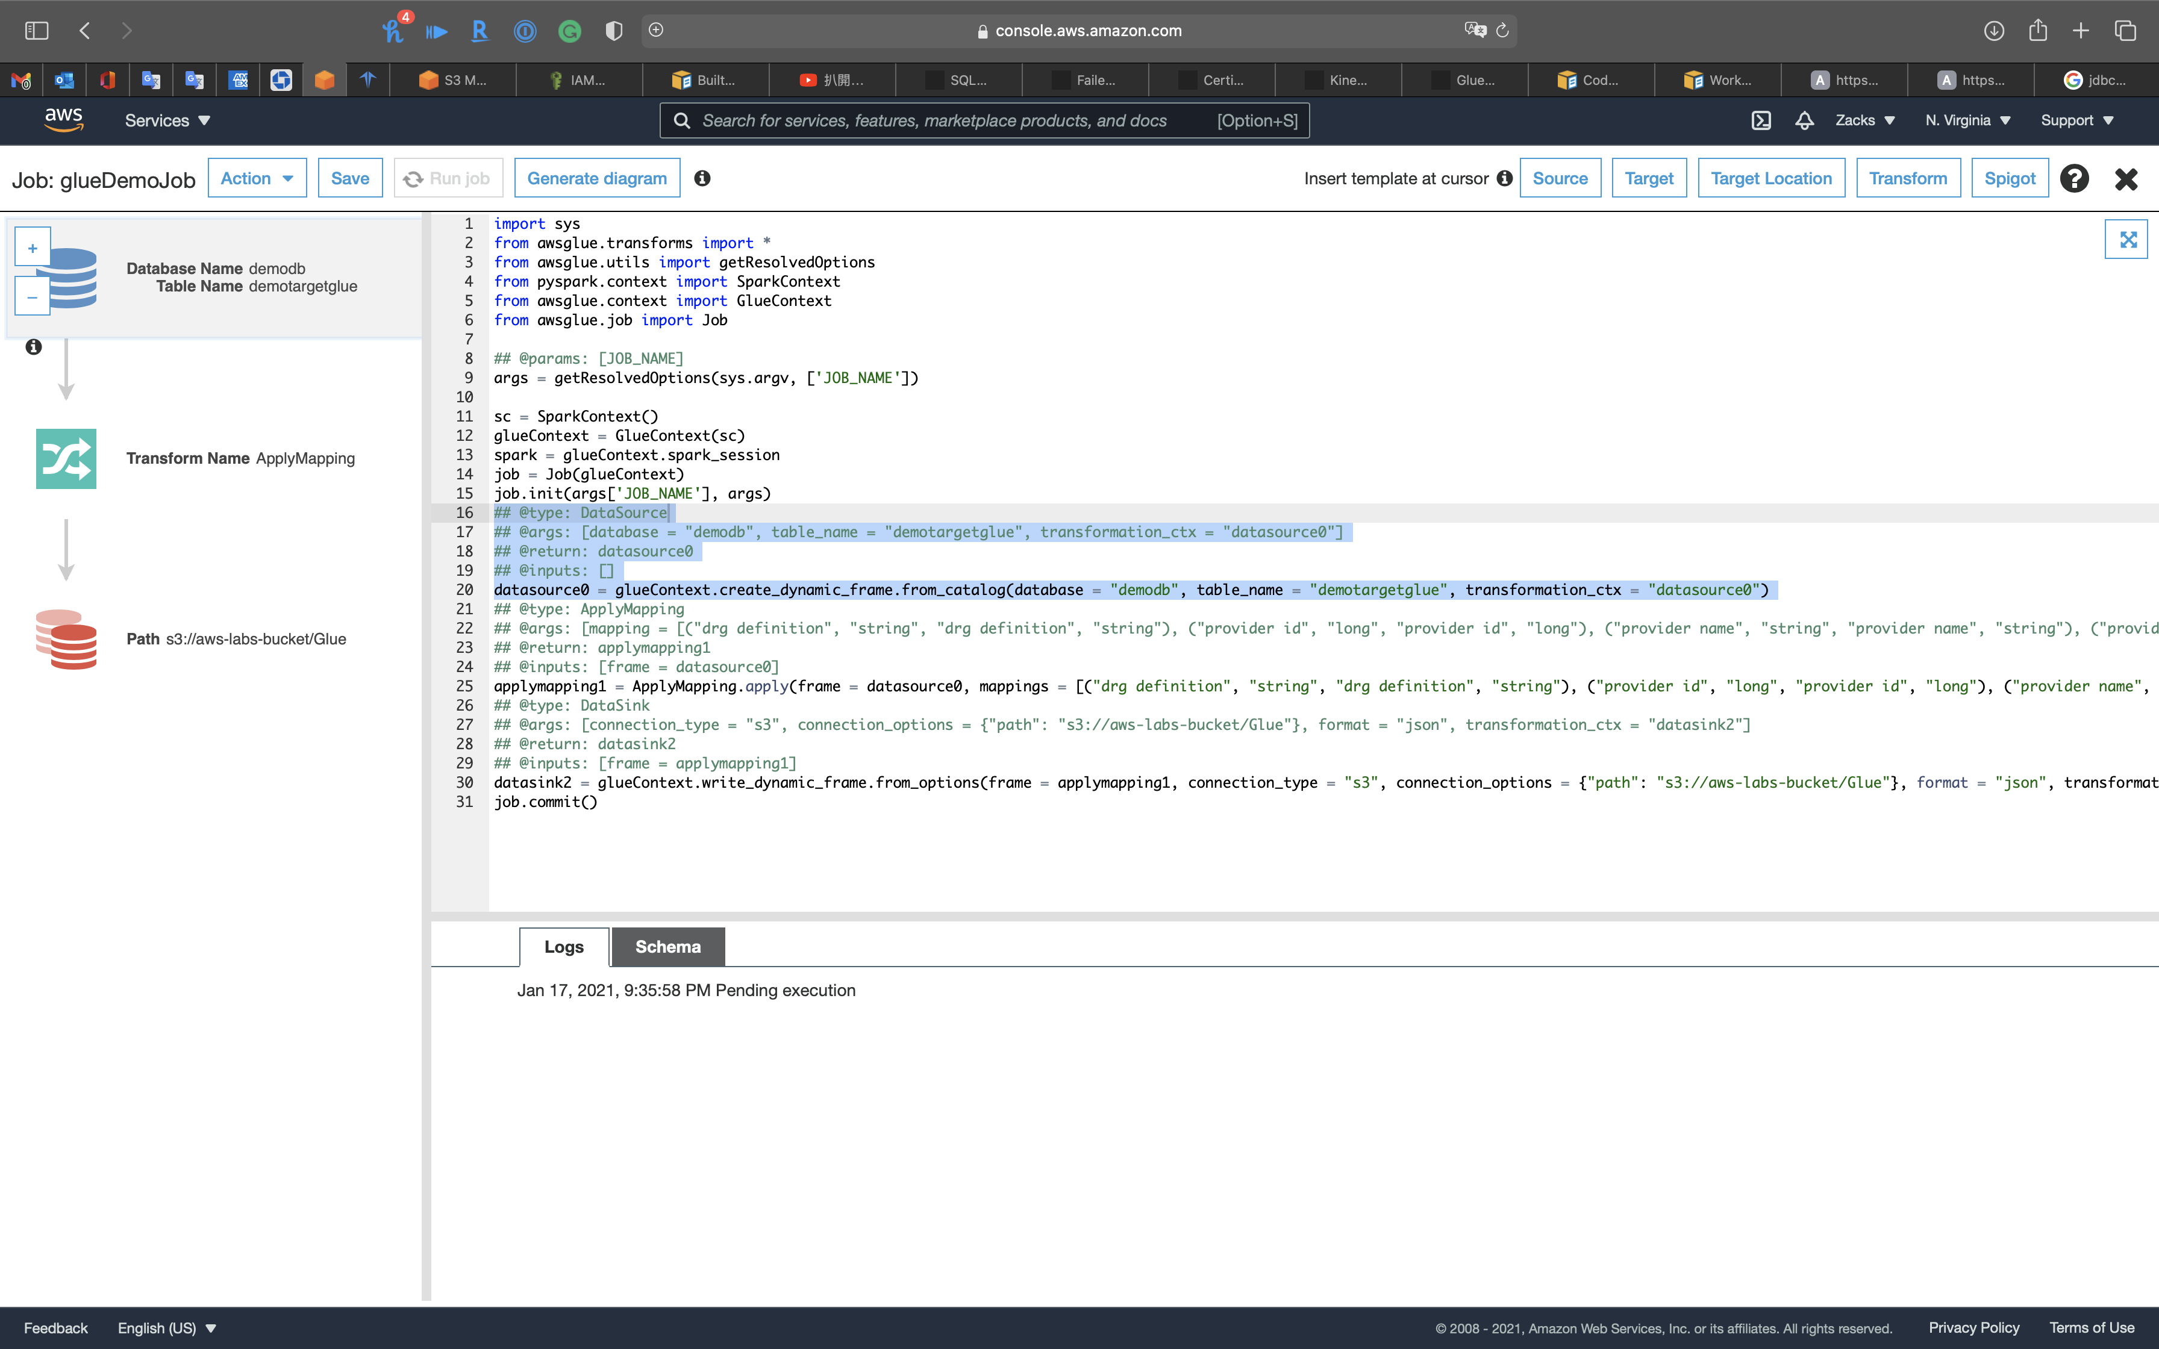Open the help question mark icon

pyautogui.click(x=2074, y=178)
